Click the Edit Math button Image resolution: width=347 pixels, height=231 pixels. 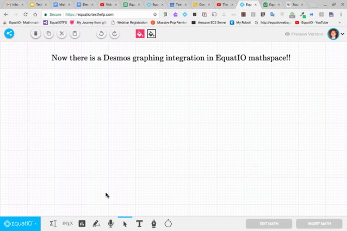269,224
